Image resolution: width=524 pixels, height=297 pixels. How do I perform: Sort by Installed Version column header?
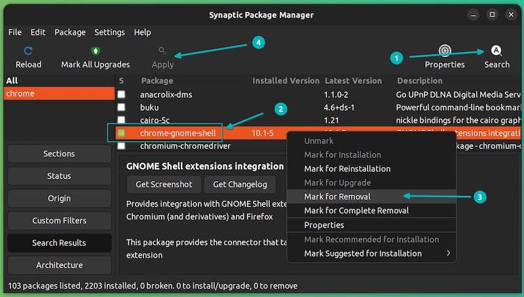[x=286, y=81]
